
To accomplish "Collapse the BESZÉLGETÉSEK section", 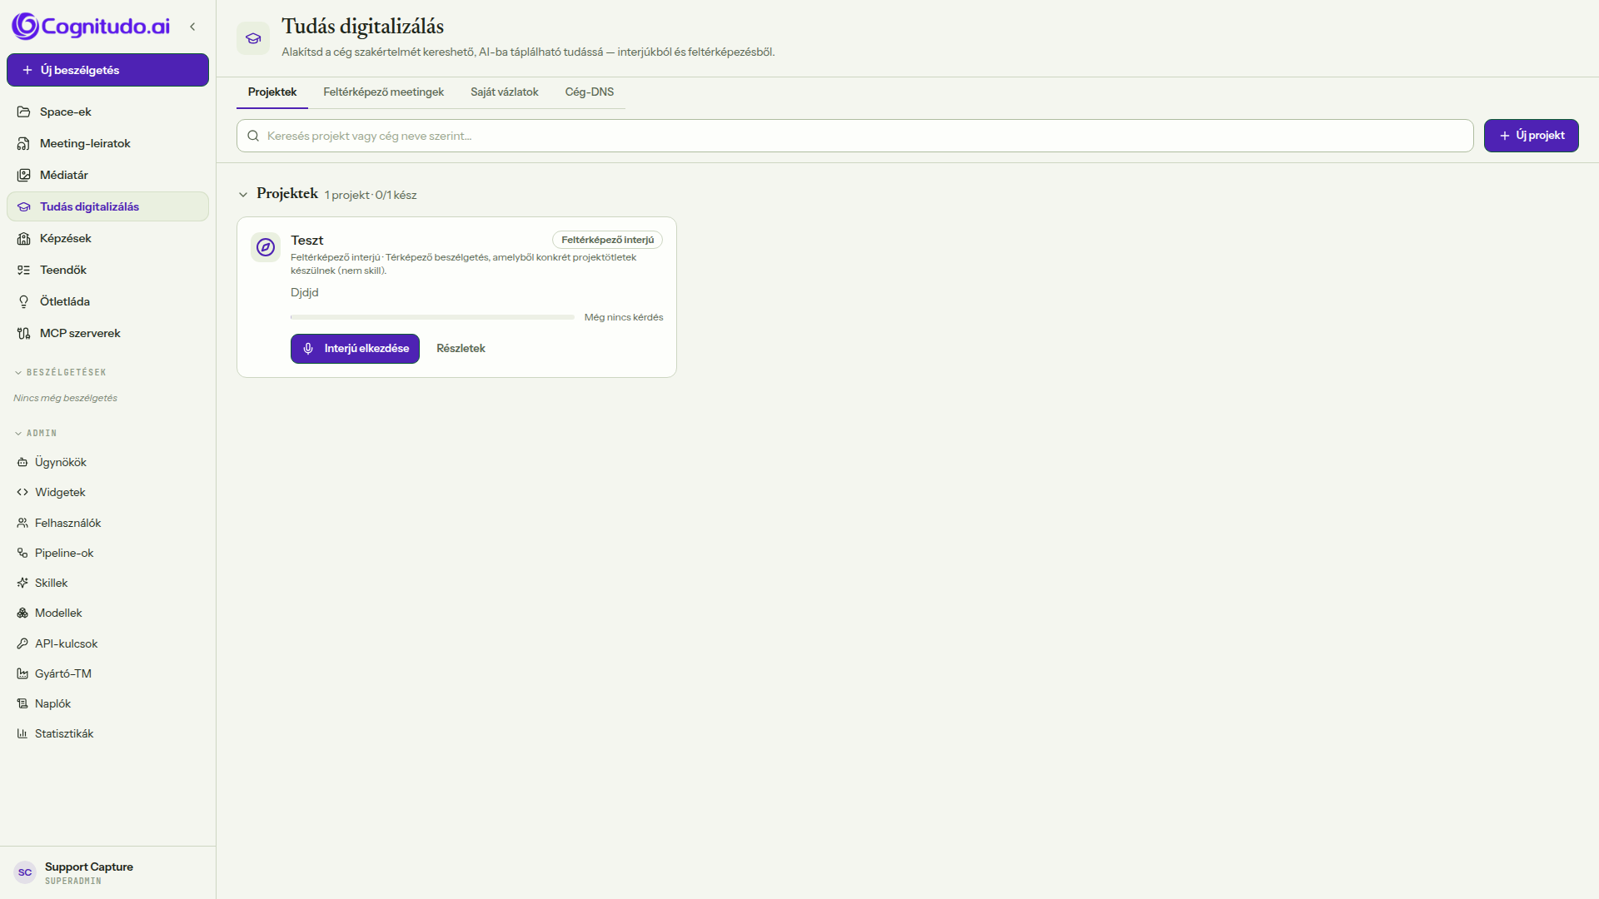I will tap(18, 372).
